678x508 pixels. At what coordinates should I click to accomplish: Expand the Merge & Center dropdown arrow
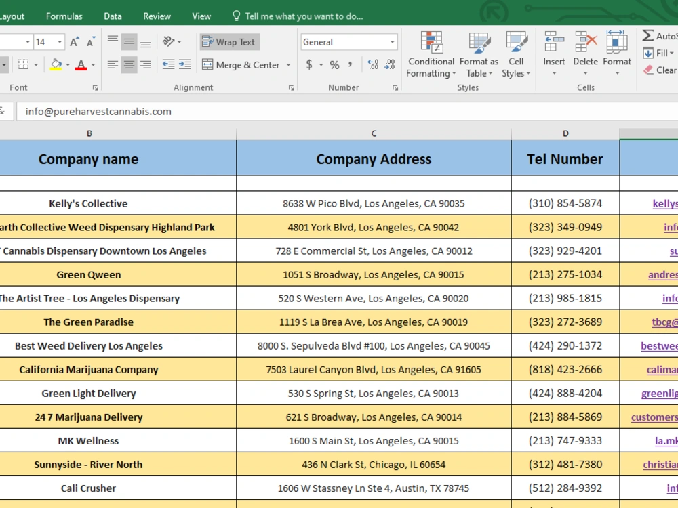coord(288,65)
